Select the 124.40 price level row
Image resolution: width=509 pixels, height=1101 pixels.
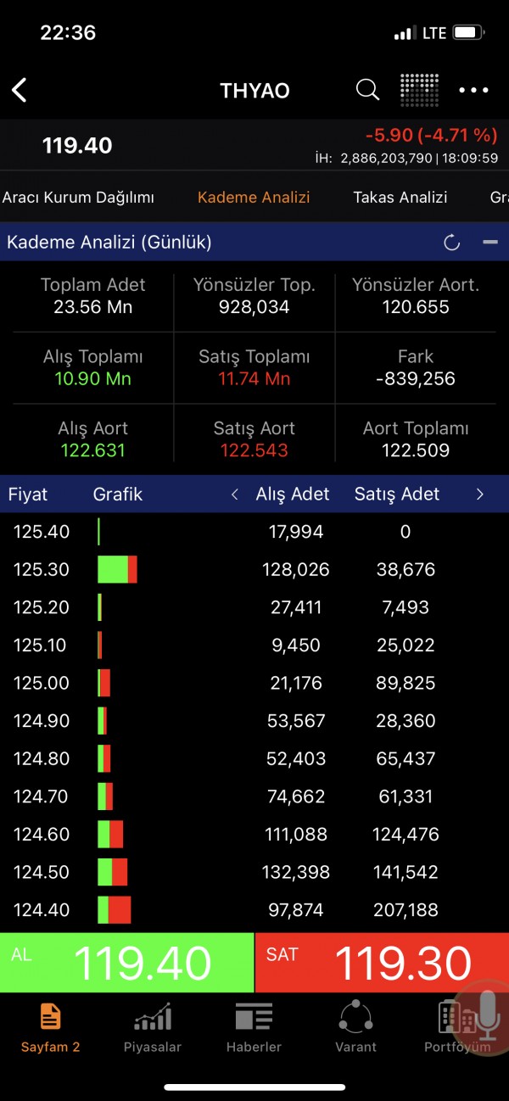[x=42, y=910]
